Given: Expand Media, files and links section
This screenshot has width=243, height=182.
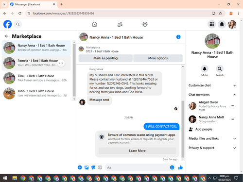Looking at the screenshot, I should tap(212, 138).
